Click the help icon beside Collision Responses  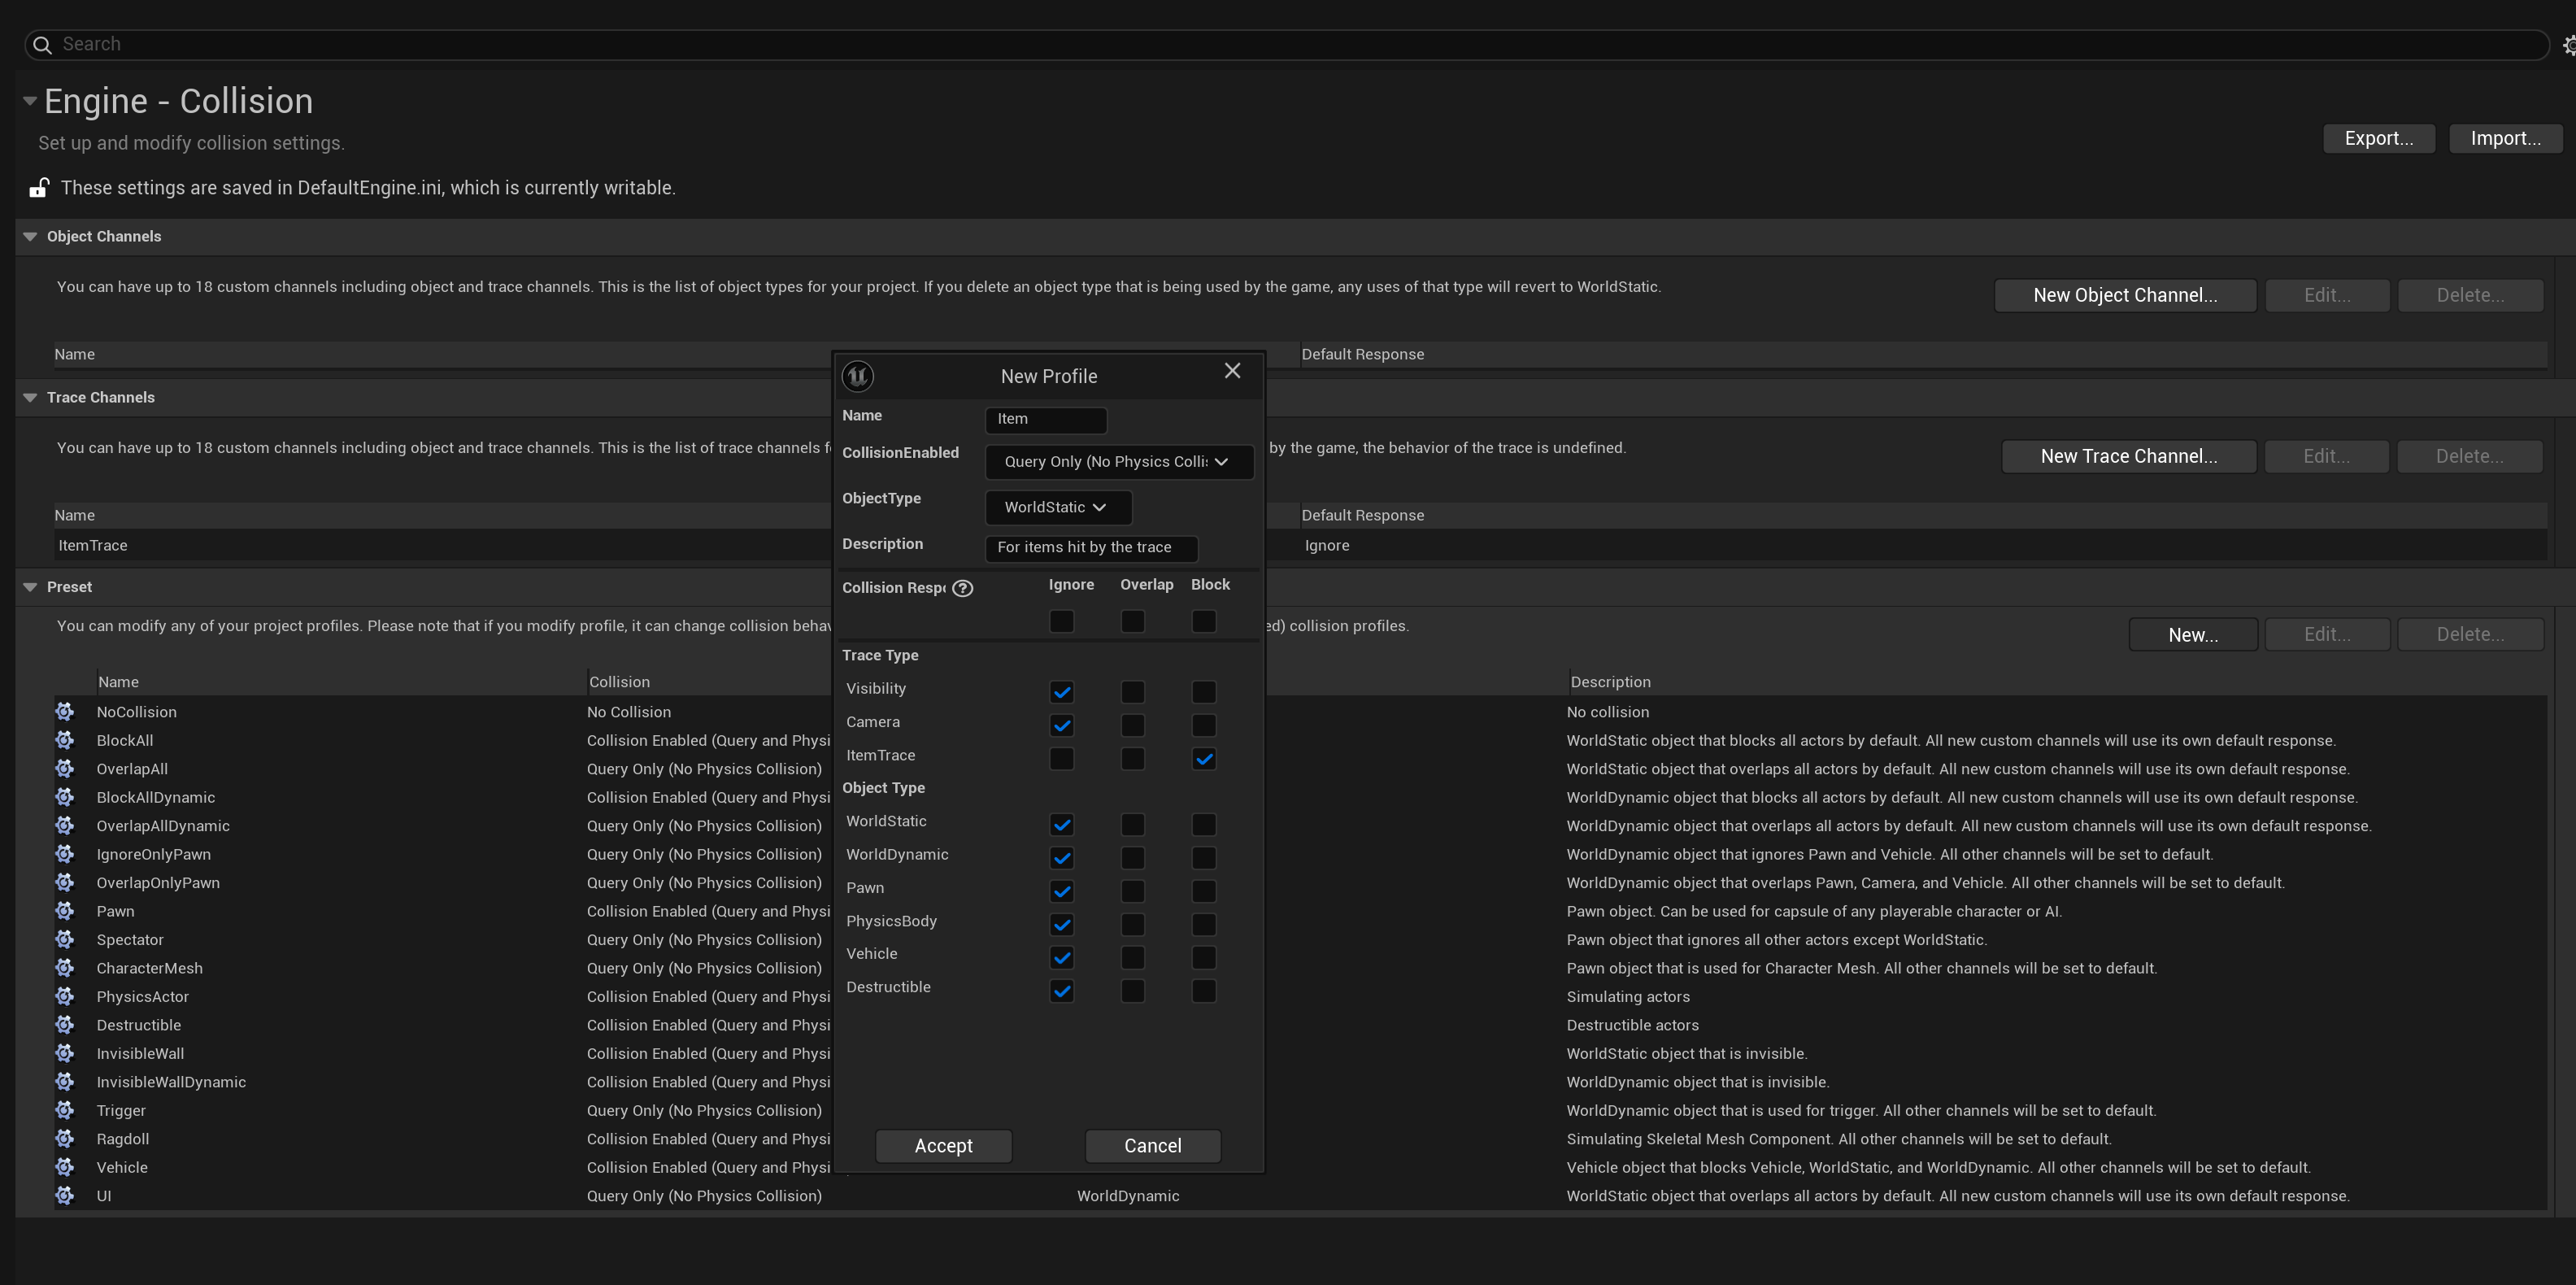tap(962, 588)
